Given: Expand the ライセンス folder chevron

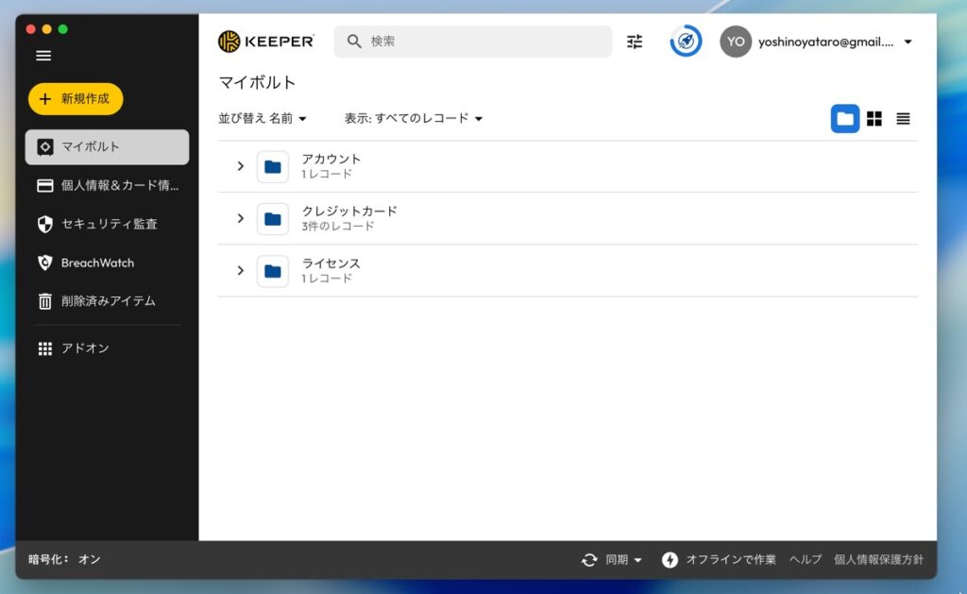Looking at the screenshot, I should click(x=240, y=271).
